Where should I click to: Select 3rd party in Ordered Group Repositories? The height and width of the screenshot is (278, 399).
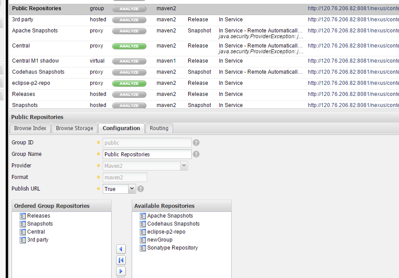coord(38,240)
